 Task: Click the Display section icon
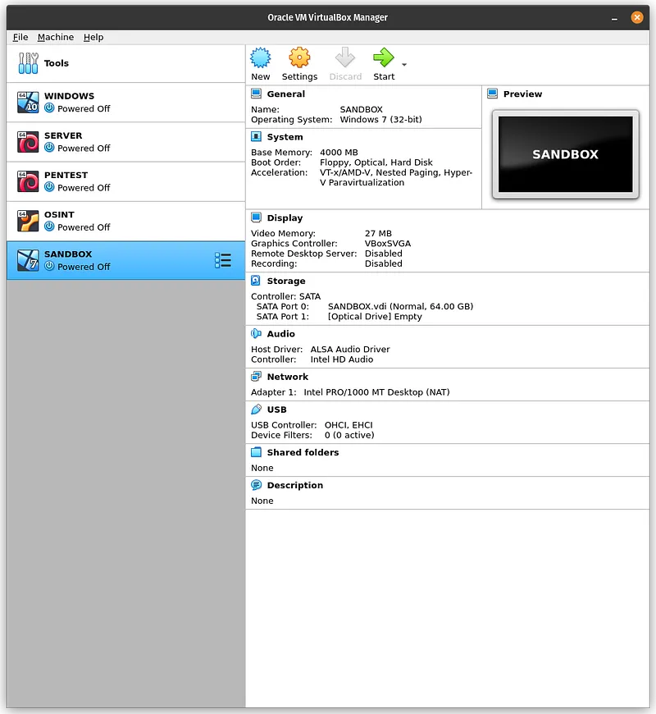(256, 217)
